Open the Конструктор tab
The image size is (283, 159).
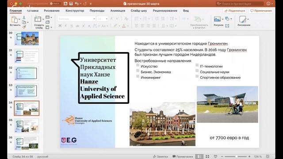click(75, 11)
